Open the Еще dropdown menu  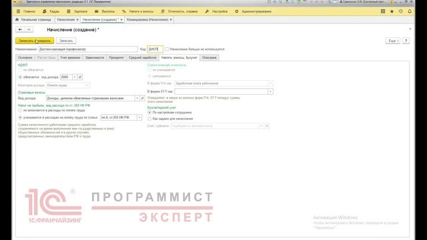393,41
